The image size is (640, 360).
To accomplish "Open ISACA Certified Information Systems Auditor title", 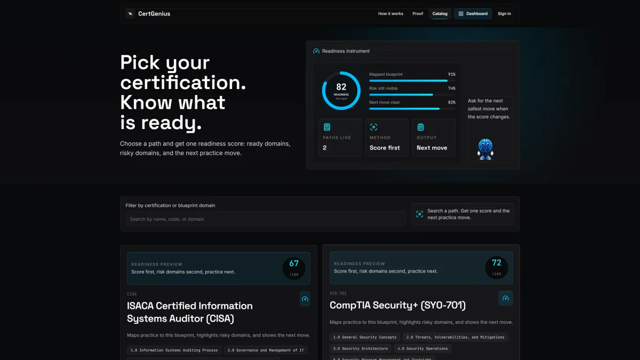I will coord(190,312).
